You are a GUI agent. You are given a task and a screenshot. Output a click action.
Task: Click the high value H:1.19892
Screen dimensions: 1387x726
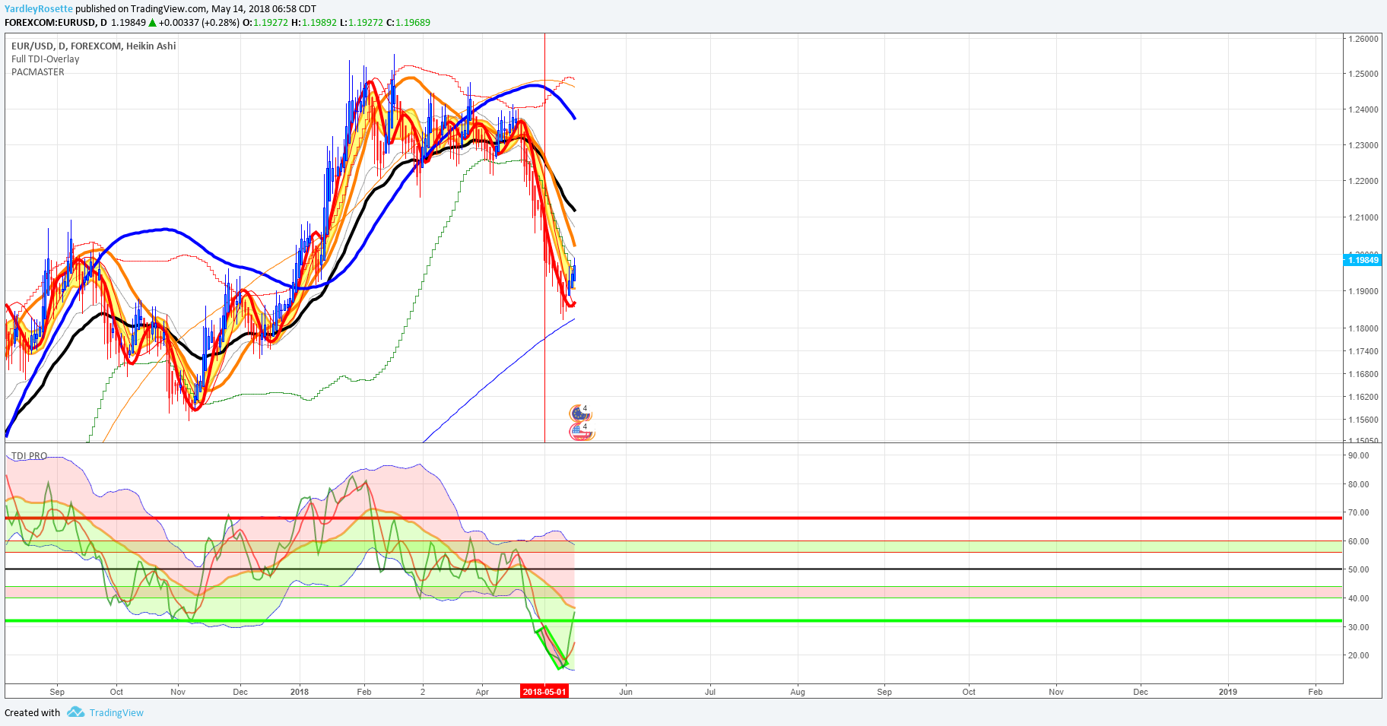click(314, 23)
